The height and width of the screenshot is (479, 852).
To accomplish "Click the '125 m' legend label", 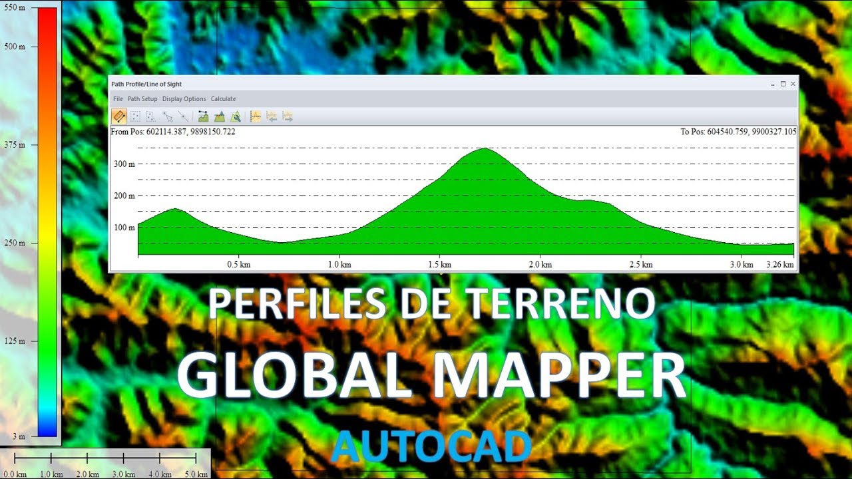I will pyautogui.click(x=15, y=341).
